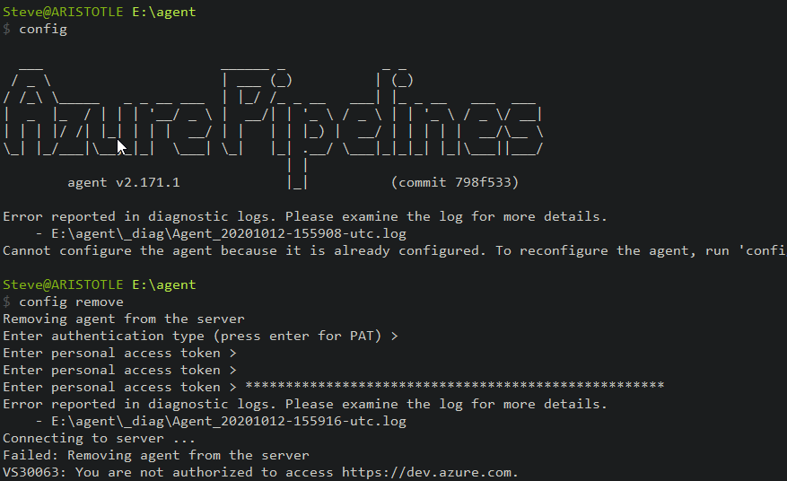Click the Azure Pipelines ASCII art banner
The image size is (787, 481).
[274, 117]
